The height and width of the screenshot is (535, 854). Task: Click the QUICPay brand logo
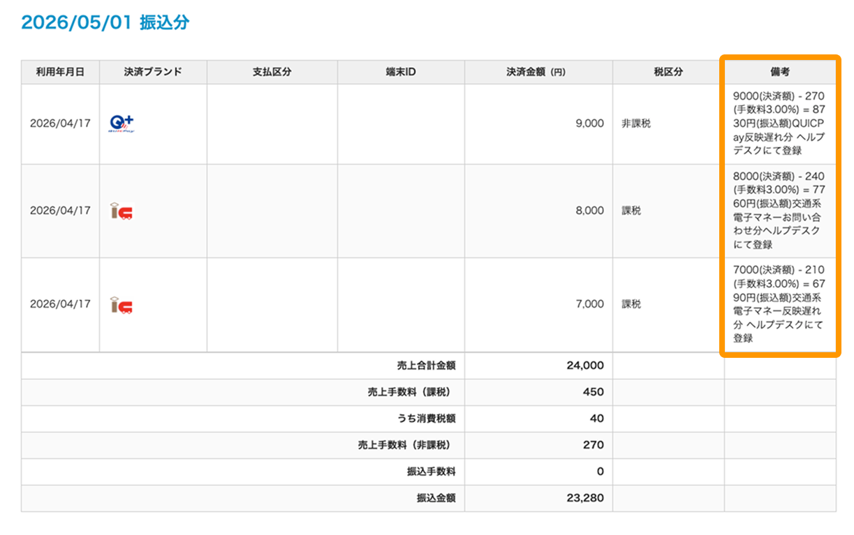click(x=122, y=124)
